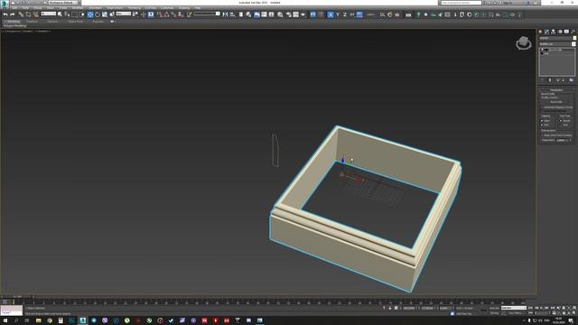
Task: Open the Edit menu
Action: [x=15, y=8]
